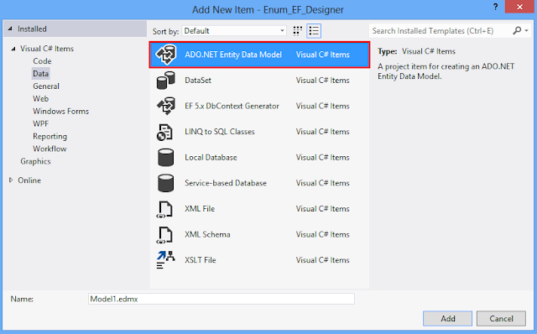
Task: Pick the EF 5.x DbContext Generator icon
Action: click(x=166, y=106)
